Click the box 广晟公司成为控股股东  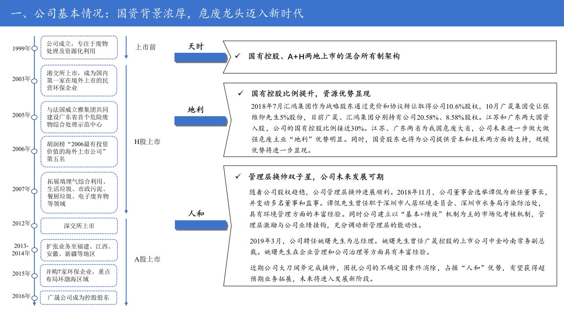tap(79, 298)
